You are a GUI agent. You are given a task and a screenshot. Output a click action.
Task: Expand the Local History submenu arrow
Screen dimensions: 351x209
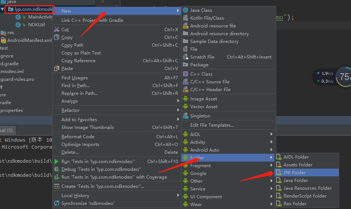pos(178,195)
